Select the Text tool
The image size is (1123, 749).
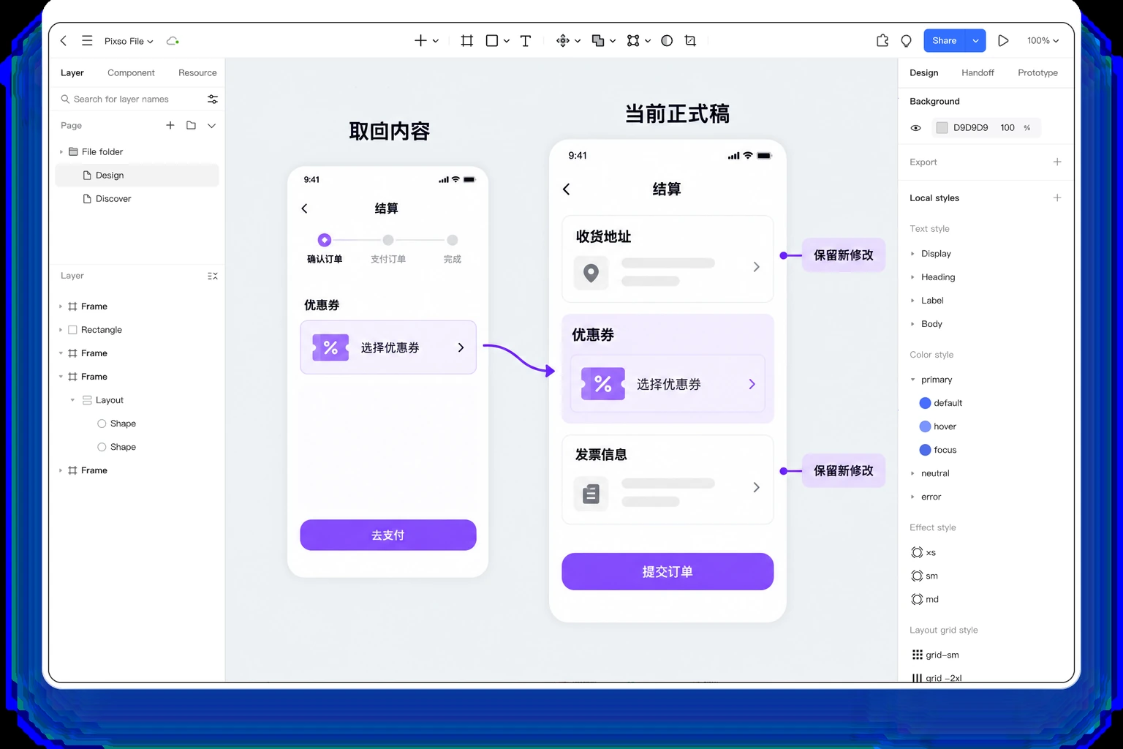pyautogui.click(x=526, y=41)
